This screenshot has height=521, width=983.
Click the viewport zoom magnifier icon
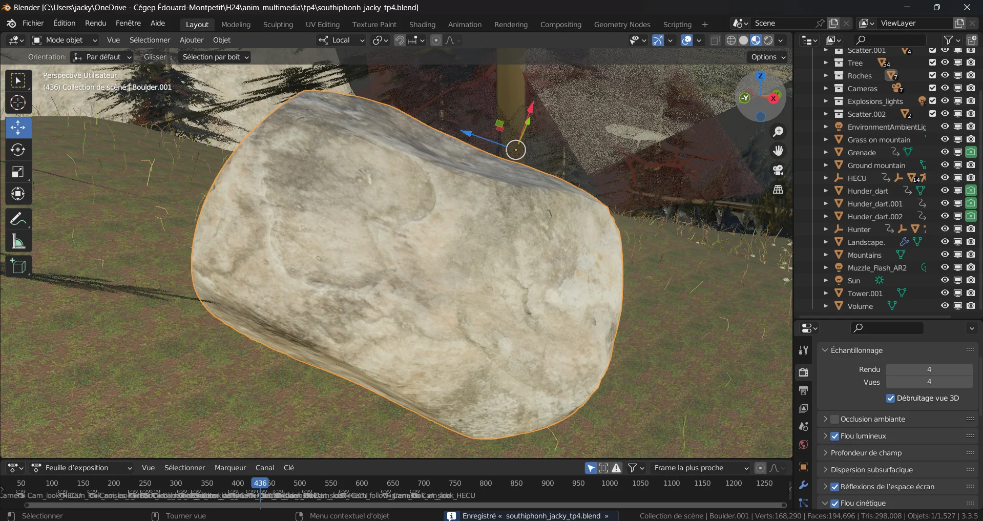(x=778, y=132)
